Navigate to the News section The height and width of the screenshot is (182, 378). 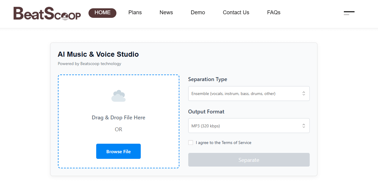(x=166, y=12)
